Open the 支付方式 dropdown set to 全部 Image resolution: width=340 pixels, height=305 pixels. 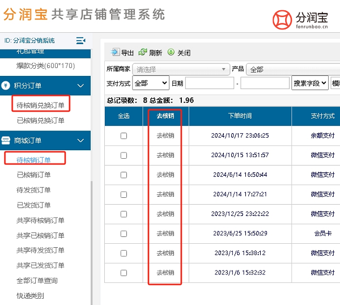coord(150,83)
